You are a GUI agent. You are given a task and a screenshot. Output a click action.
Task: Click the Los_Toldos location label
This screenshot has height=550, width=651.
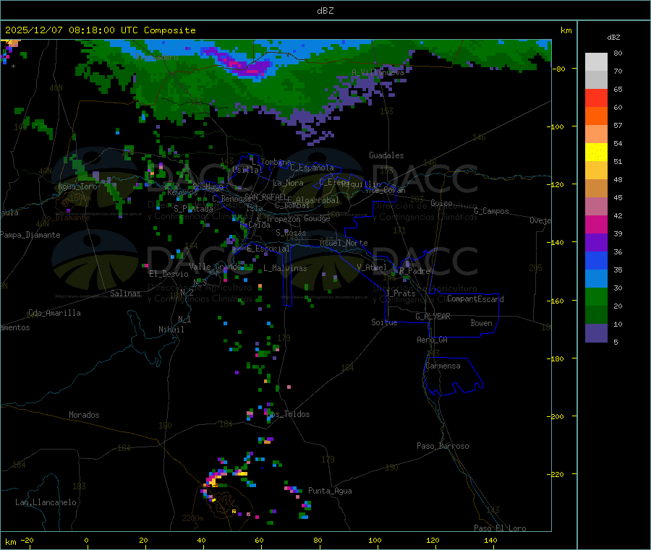pos(289,414)
